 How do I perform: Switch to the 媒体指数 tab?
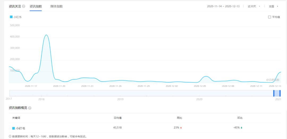57,6
